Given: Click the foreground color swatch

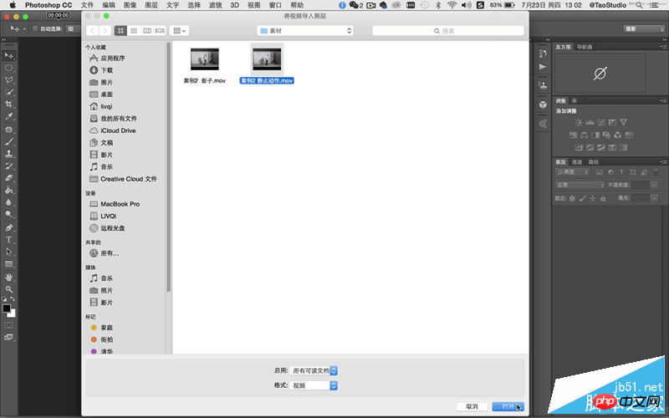Looking at the screenshot, I should (7, 308).
